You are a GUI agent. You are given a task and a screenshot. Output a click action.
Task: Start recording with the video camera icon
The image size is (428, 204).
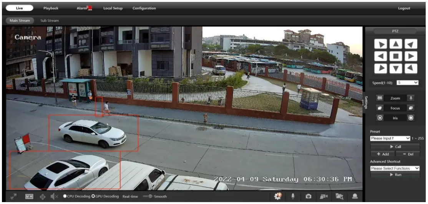click(x=324, y=196)
